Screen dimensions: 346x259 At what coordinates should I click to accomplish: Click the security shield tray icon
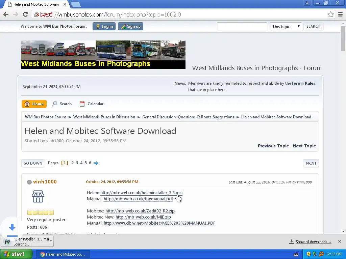(308, 254)
